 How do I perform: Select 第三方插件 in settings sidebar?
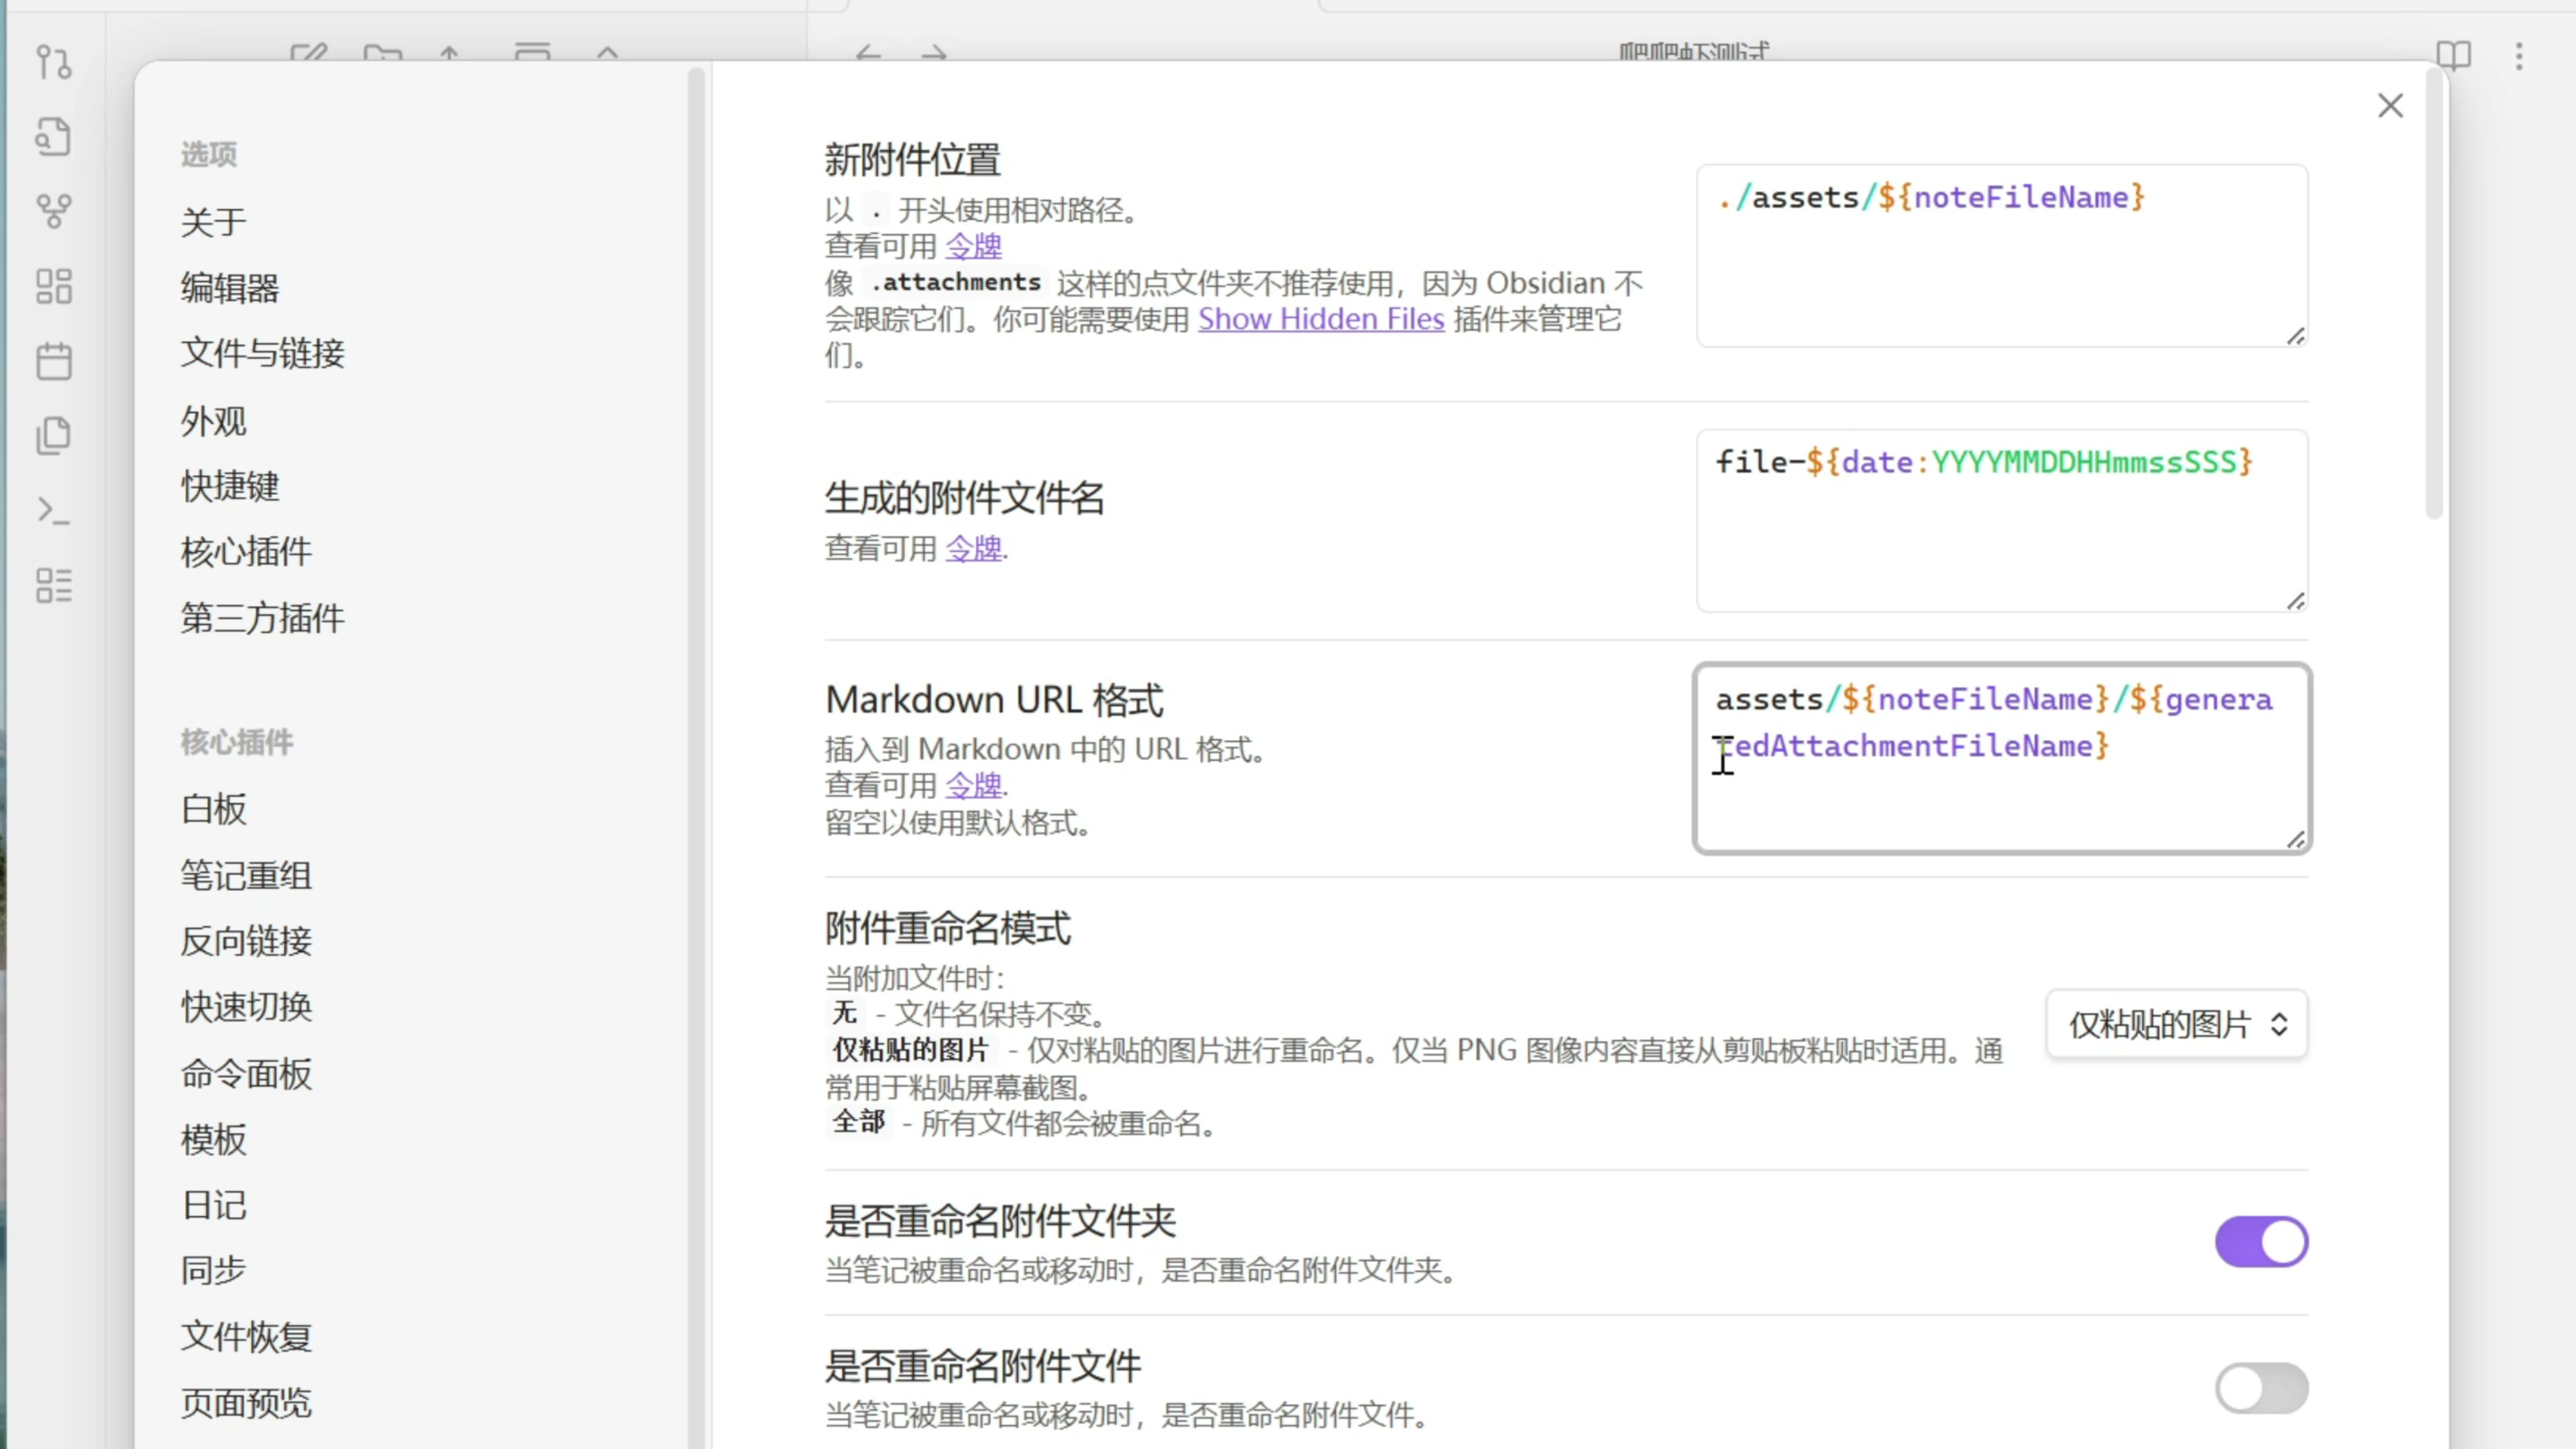pos(262,618)
